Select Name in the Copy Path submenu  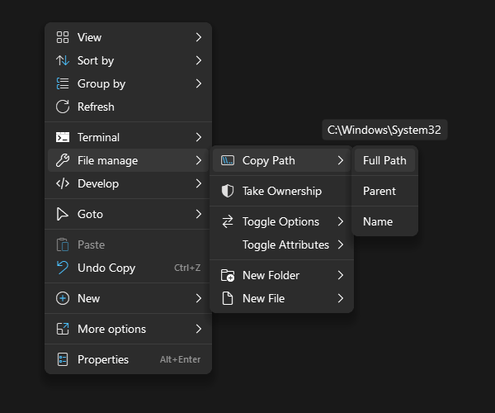pyautogui.click(x=378, y=221)
